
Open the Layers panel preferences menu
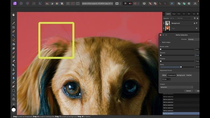point(198,14)
